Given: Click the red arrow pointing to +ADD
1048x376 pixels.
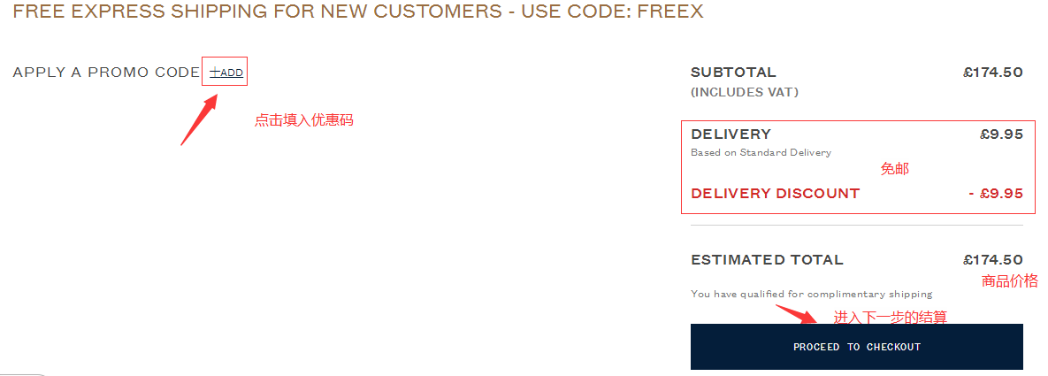Looking at the screenshot, I should click(198, 121).
